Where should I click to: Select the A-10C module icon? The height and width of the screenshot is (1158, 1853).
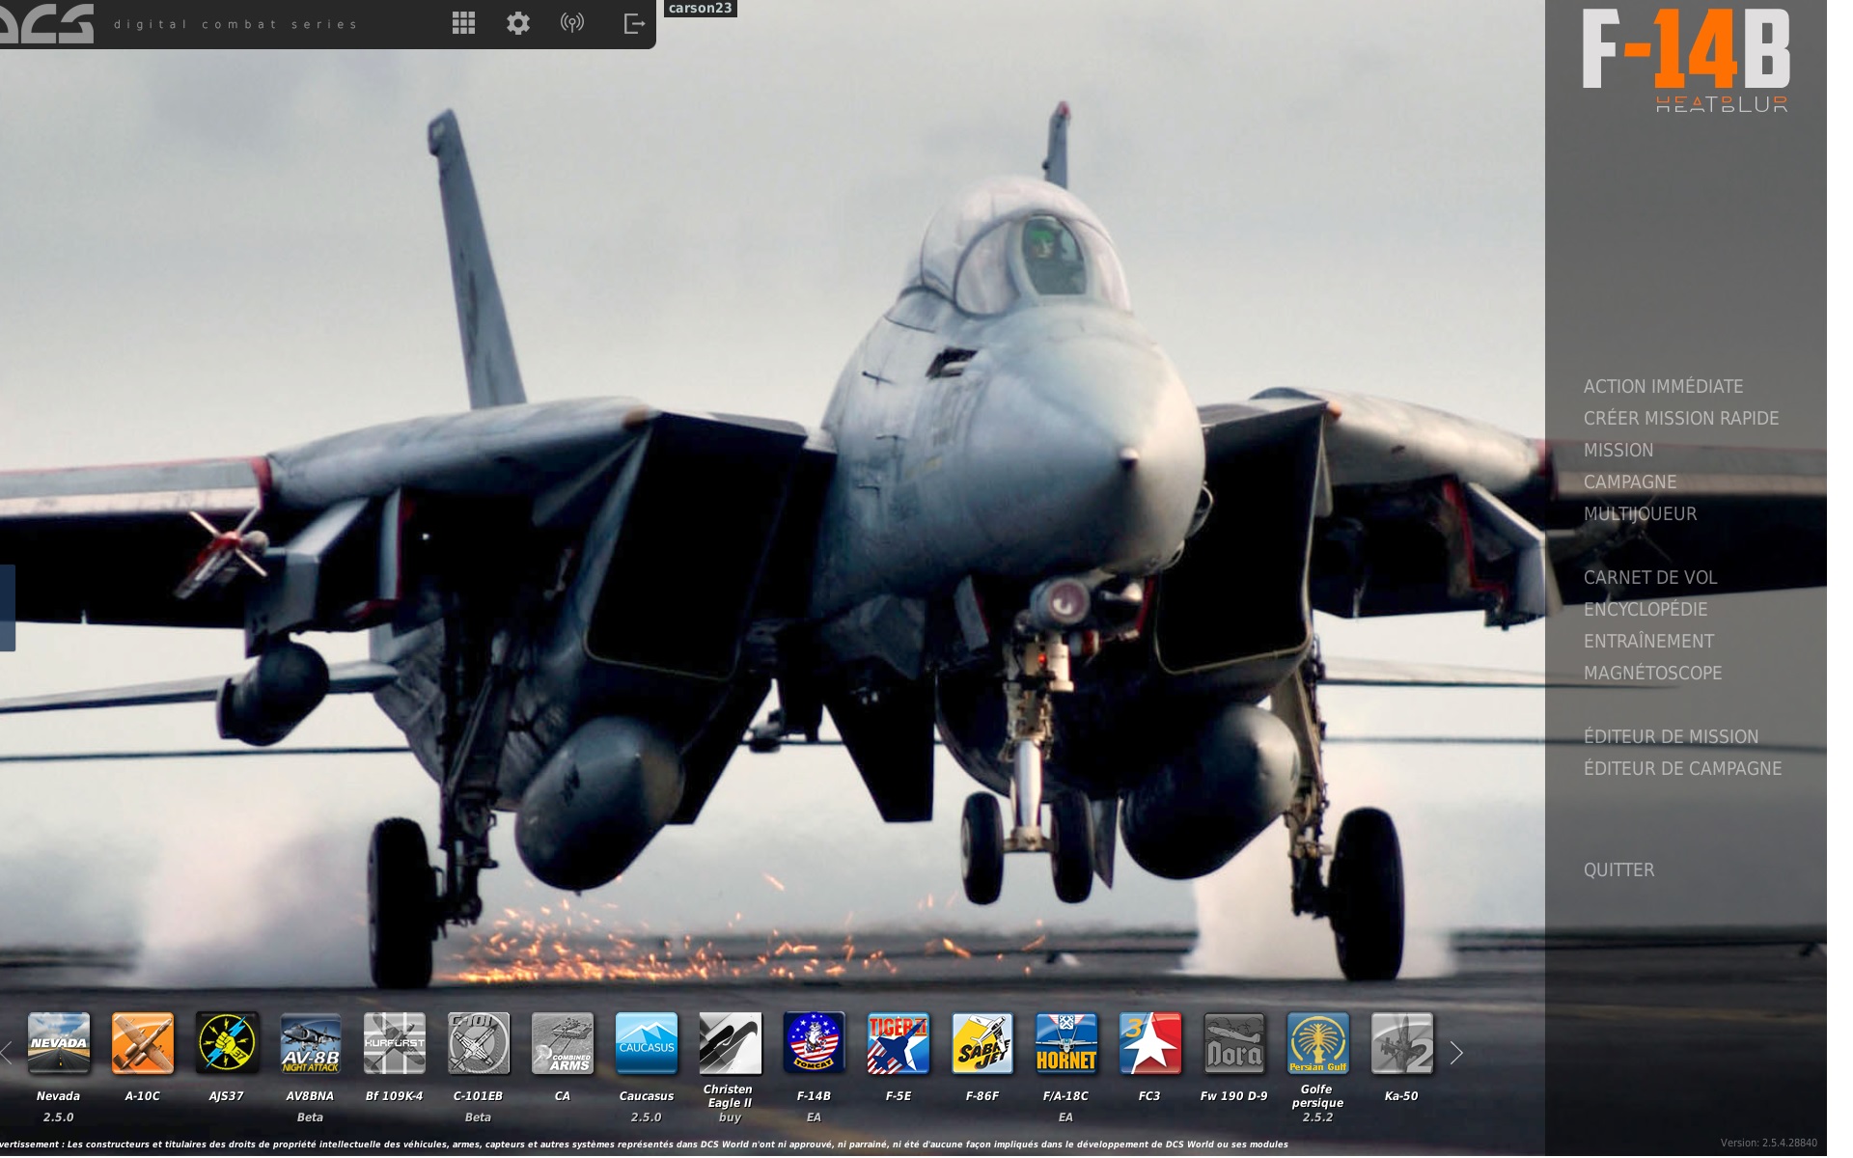coord(143,1043)
